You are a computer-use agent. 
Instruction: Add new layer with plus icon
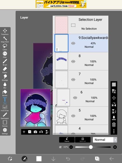coord(24,132)
